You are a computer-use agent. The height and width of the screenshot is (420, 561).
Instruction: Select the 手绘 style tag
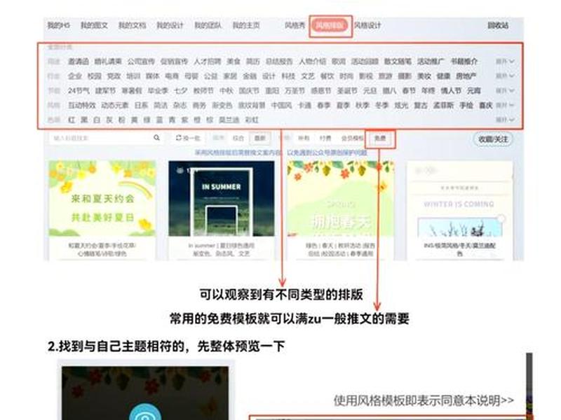click(466, 106)
